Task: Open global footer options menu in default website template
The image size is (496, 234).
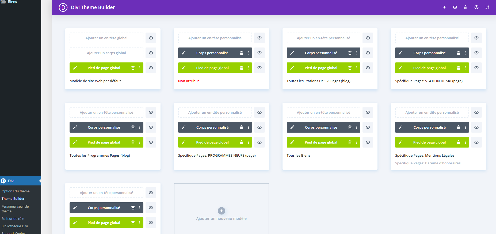Action: click(140, 68)
